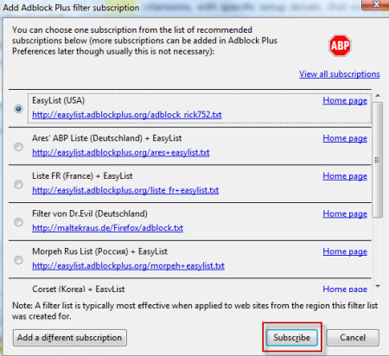Open Home page link for Morpeh Rus List
389x356 pixels.
[345, 251]
